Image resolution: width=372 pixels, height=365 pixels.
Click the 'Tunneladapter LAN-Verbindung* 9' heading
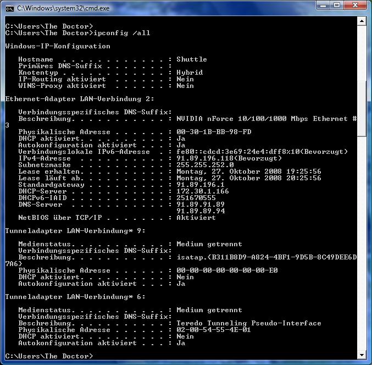(75, 231)
